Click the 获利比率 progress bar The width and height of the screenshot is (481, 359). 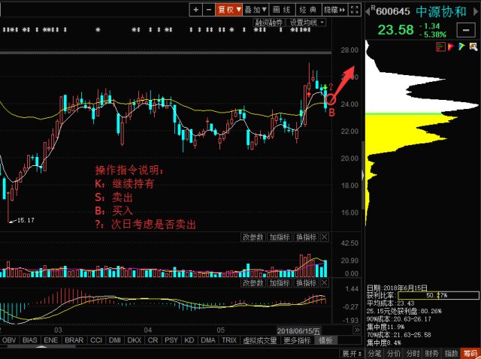[x=438, y=296]
